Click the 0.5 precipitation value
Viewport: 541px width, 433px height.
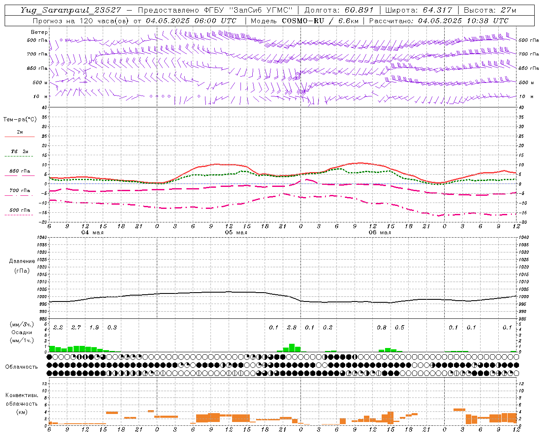point(399,327)
